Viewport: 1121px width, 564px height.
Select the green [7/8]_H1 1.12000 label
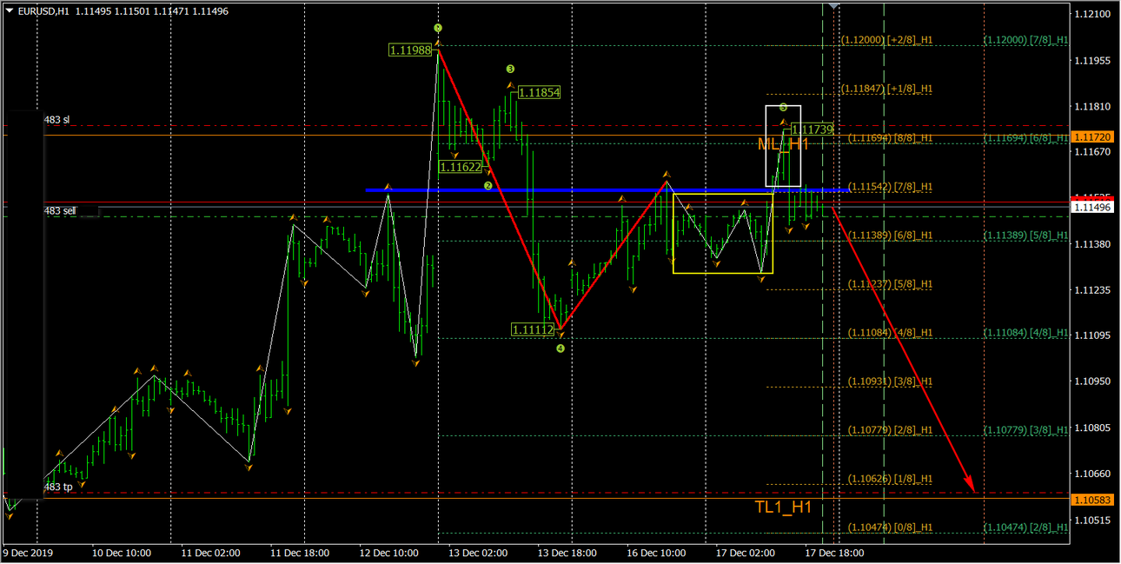(x=1026, y=40)
